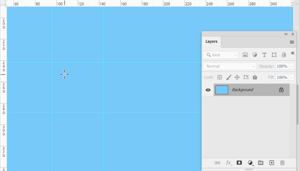Open the Normal blend mode dropdown
The image size is (300, 171).
coord(230,66)
